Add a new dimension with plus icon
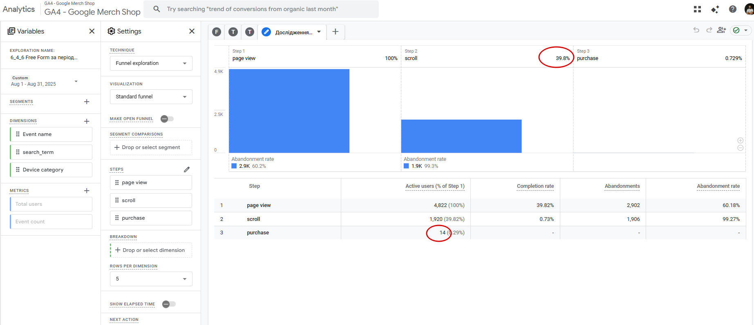Screen dimensions: 754x325 click(x=87, y=121)
